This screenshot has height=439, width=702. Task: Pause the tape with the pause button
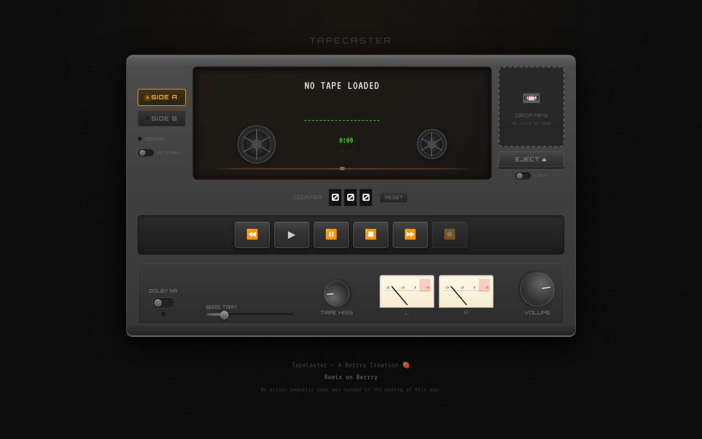pyautogui.click(x=331, y=235)
